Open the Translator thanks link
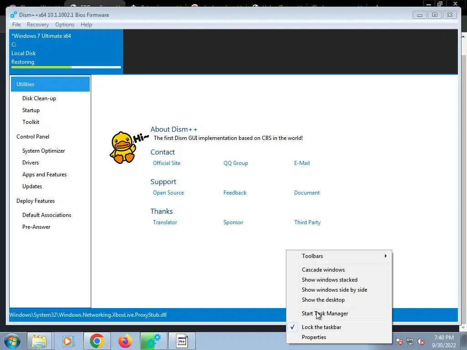The width and height of the screenshot is (467, 350). point(165,222)
